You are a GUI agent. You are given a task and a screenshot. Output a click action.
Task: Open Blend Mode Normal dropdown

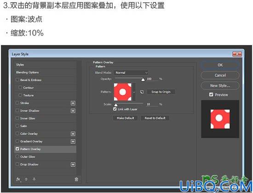coord(131,73)
